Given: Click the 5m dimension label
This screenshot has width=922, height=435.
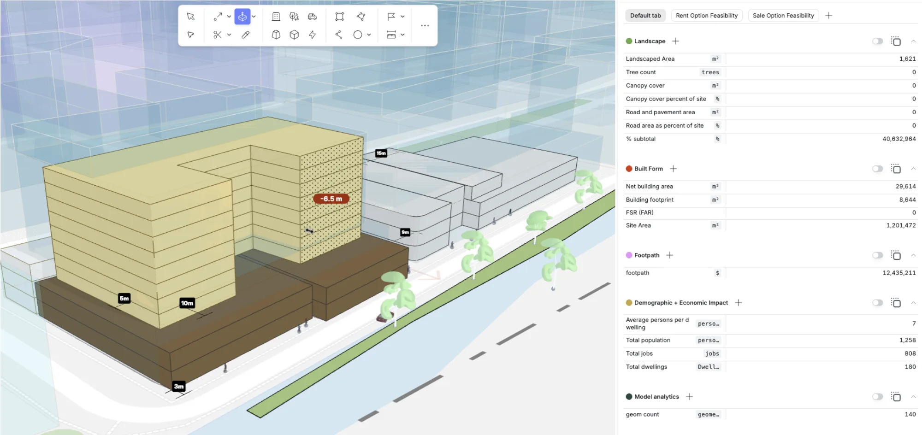Looking at the screenshot, I should click(x=124, y=298).
